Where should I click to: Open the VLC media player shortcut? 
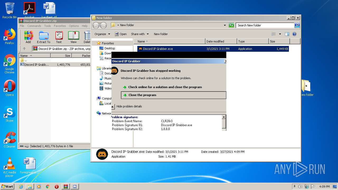[10, 167]
